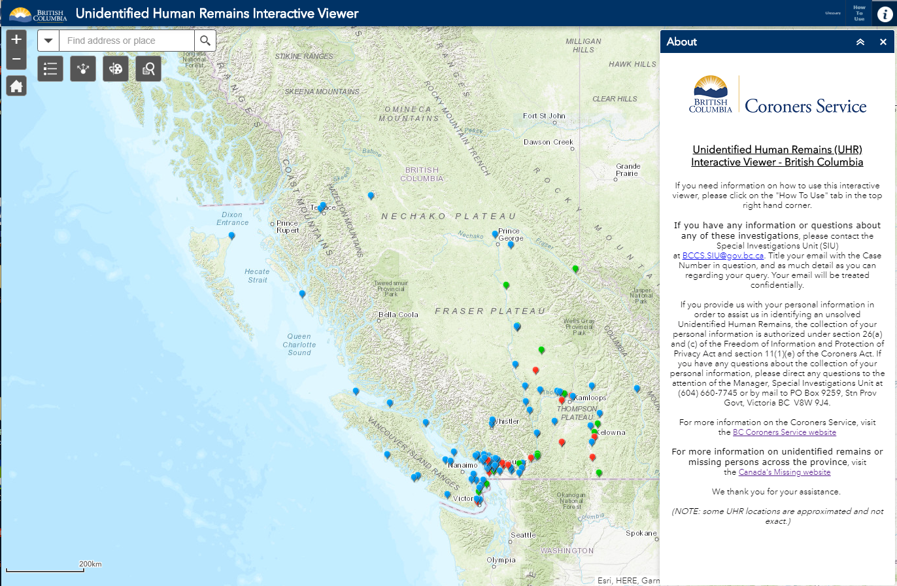The height and width of the screenshot is (586, 897).
Task: Click inside the Find address field
Action: (x=124, y=40)
